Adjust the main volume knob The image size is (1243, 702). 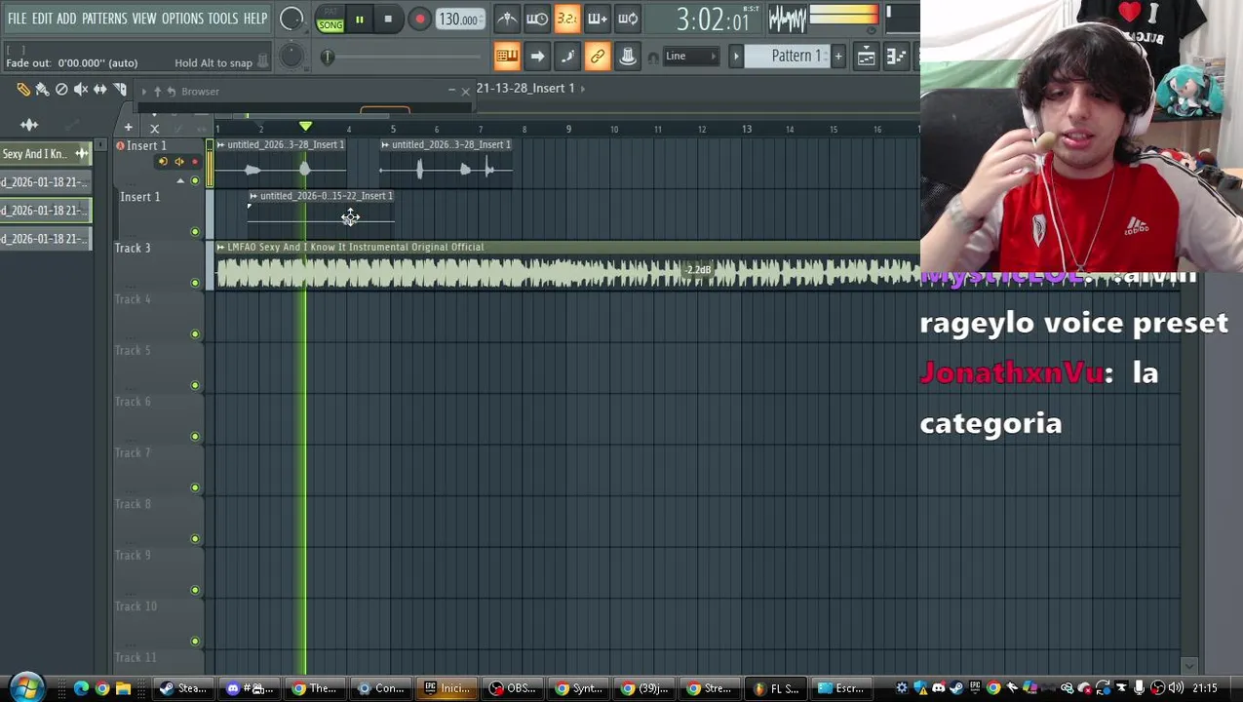291,19
